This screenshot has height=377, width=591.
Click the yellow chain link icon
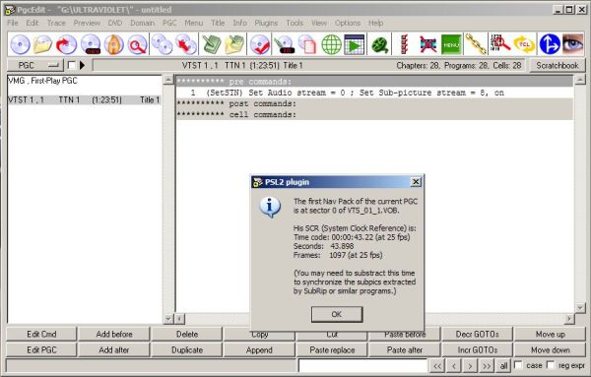point(476,44)
